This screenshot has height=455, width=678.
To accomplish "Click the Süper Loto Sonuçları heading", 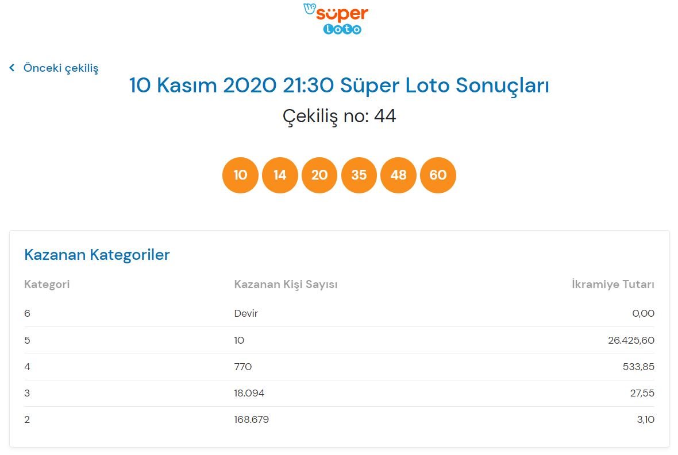I will click(x=339, y=85).
